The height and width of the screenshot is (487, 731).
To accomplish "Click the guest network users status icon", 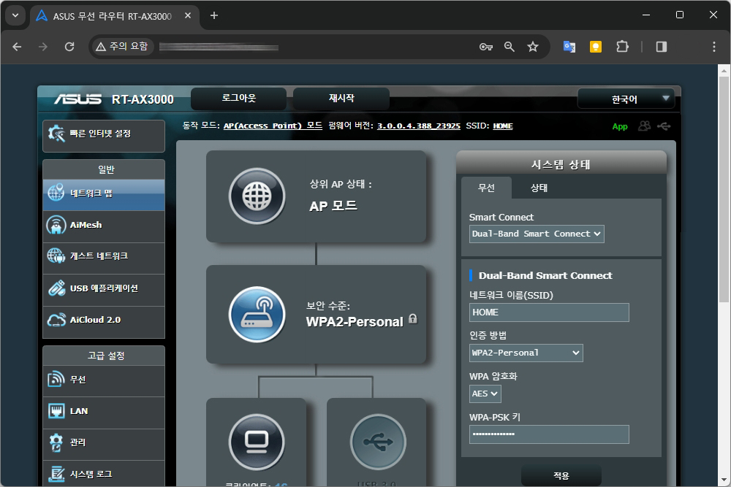I will pyautogui.click(x=644, y=126).
